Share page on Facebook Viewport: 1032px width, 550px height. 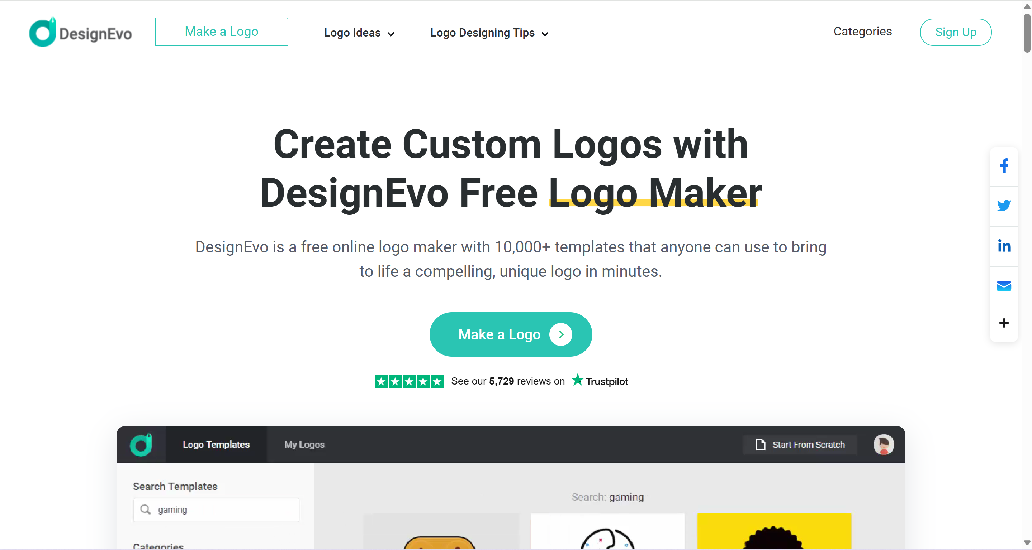click(x=1004, y=166)
